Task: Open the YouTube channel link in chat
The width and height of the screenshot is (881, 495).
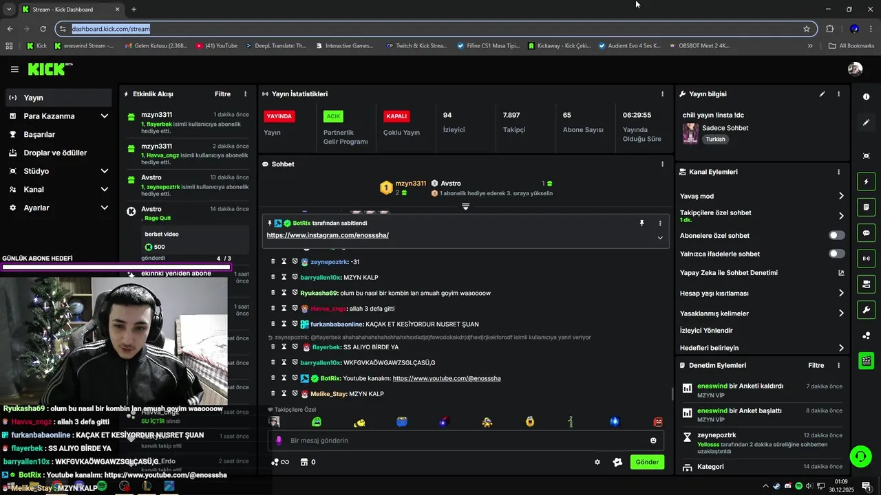Action: 447,378
